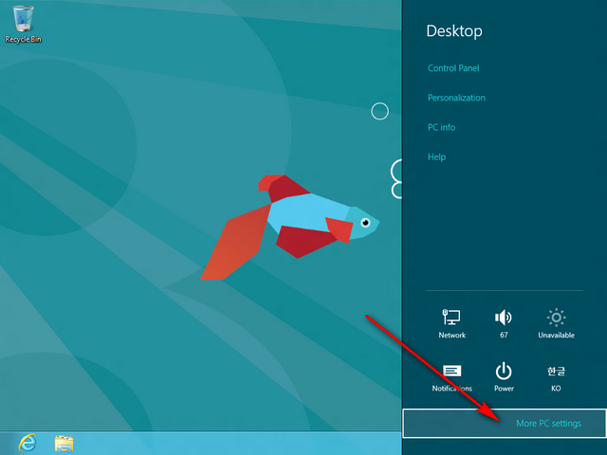Open Control Panel link
The image size is (607, 455).
[x=453, y=68]
